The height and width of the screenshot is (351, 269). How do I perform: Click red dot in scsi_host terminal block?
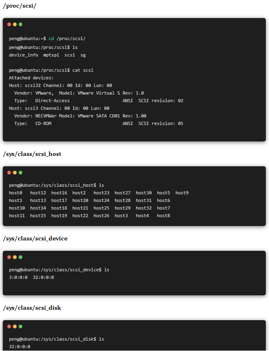pos(9,173)
